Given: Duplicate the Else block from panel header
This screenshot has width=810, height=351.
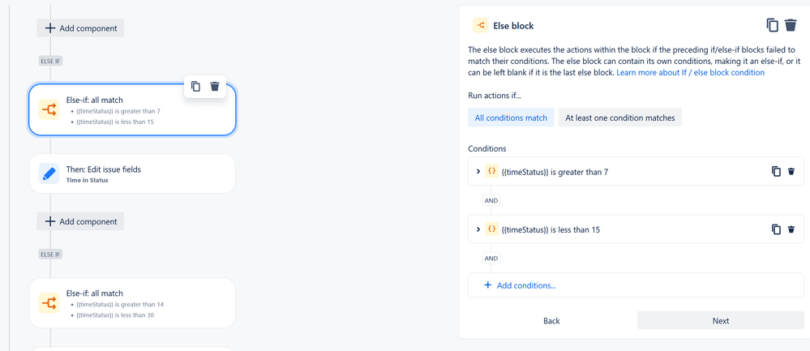Looking at the screenshot, I should (x=772, y=25).
